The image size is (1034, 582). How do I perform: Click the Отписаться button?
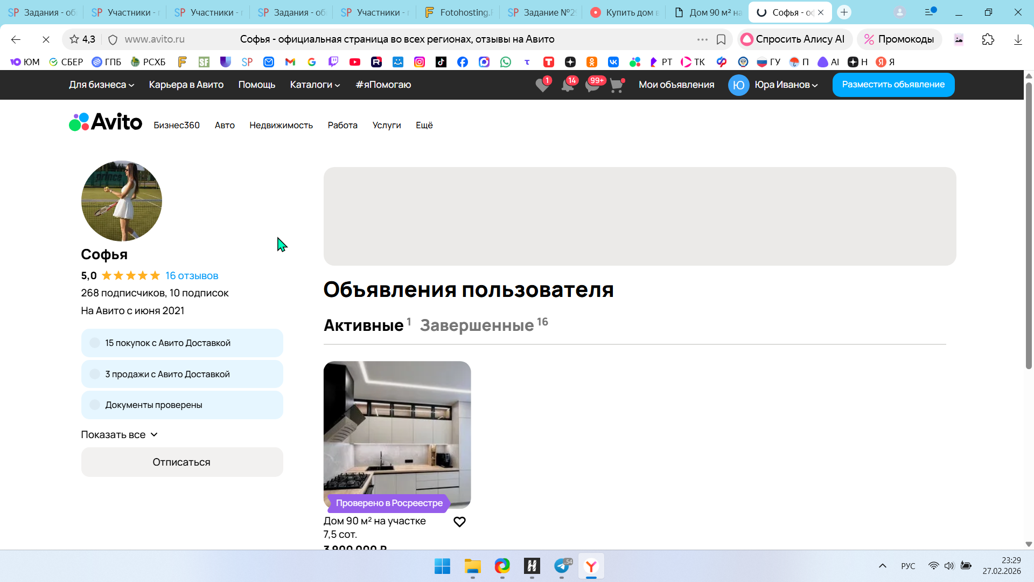coord(182,462)
